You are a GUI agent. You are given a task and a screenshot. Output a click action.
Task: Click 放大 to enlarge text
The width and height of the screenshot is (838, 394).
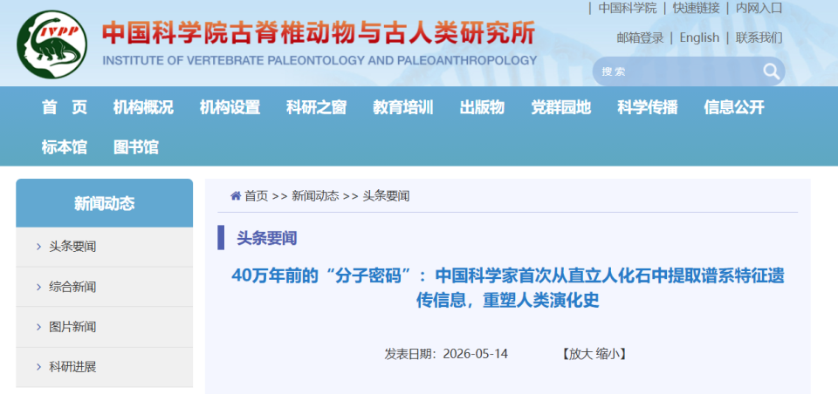click(580, 355)
